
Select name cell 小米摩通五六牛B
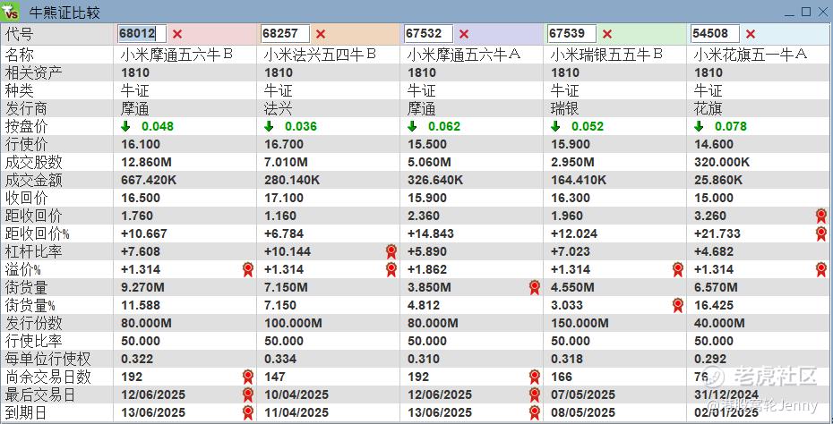point(177,55)
